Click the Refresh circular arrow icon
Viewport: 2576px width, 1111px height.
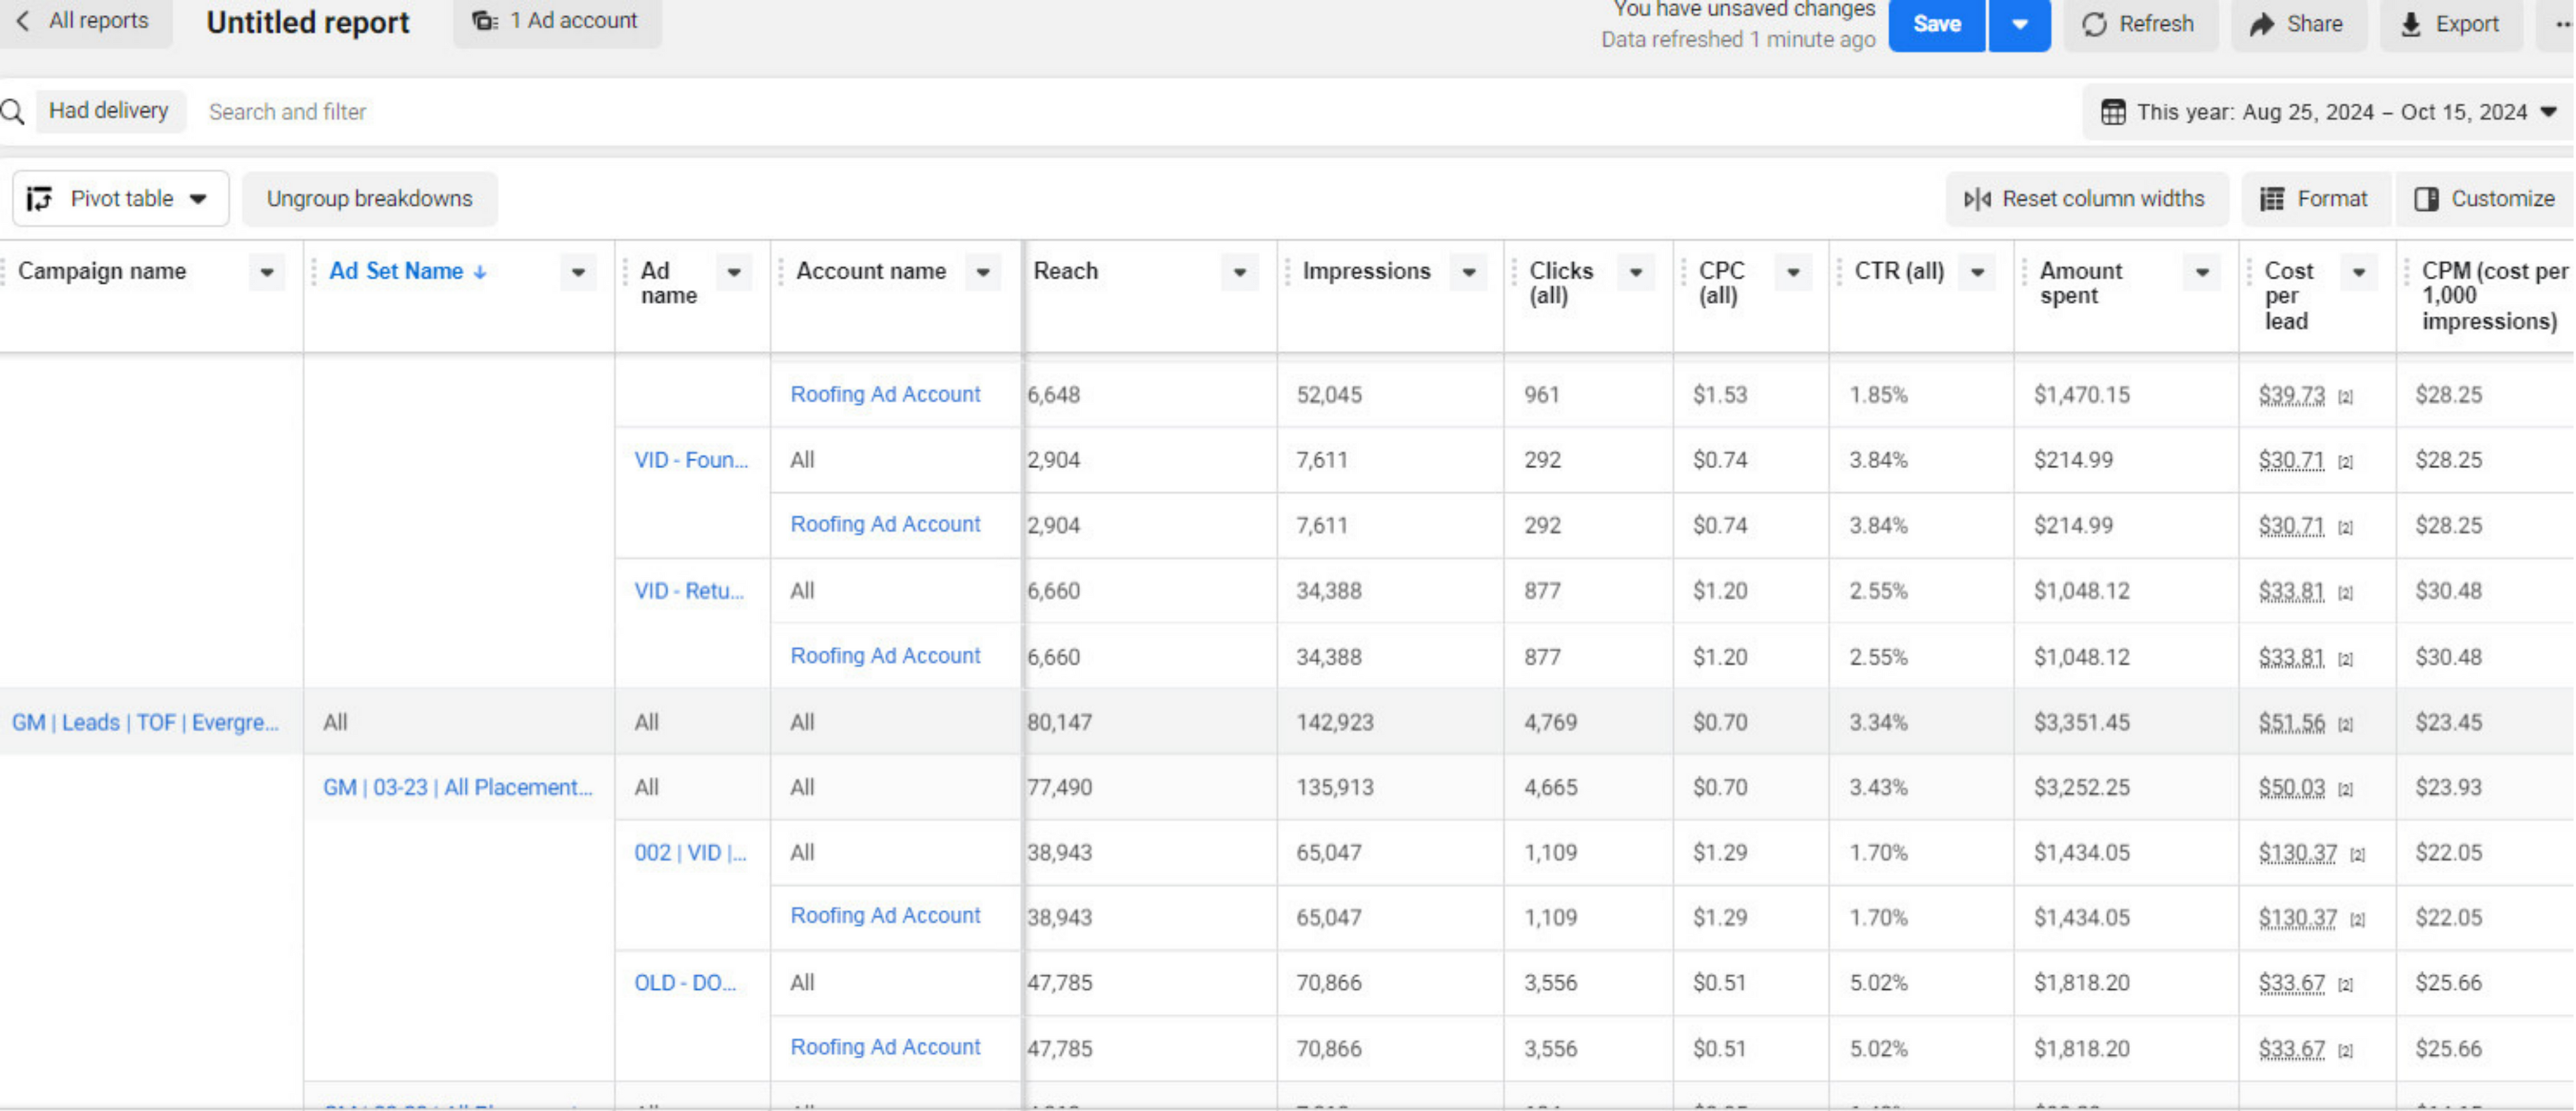(x=2094, y=24)
